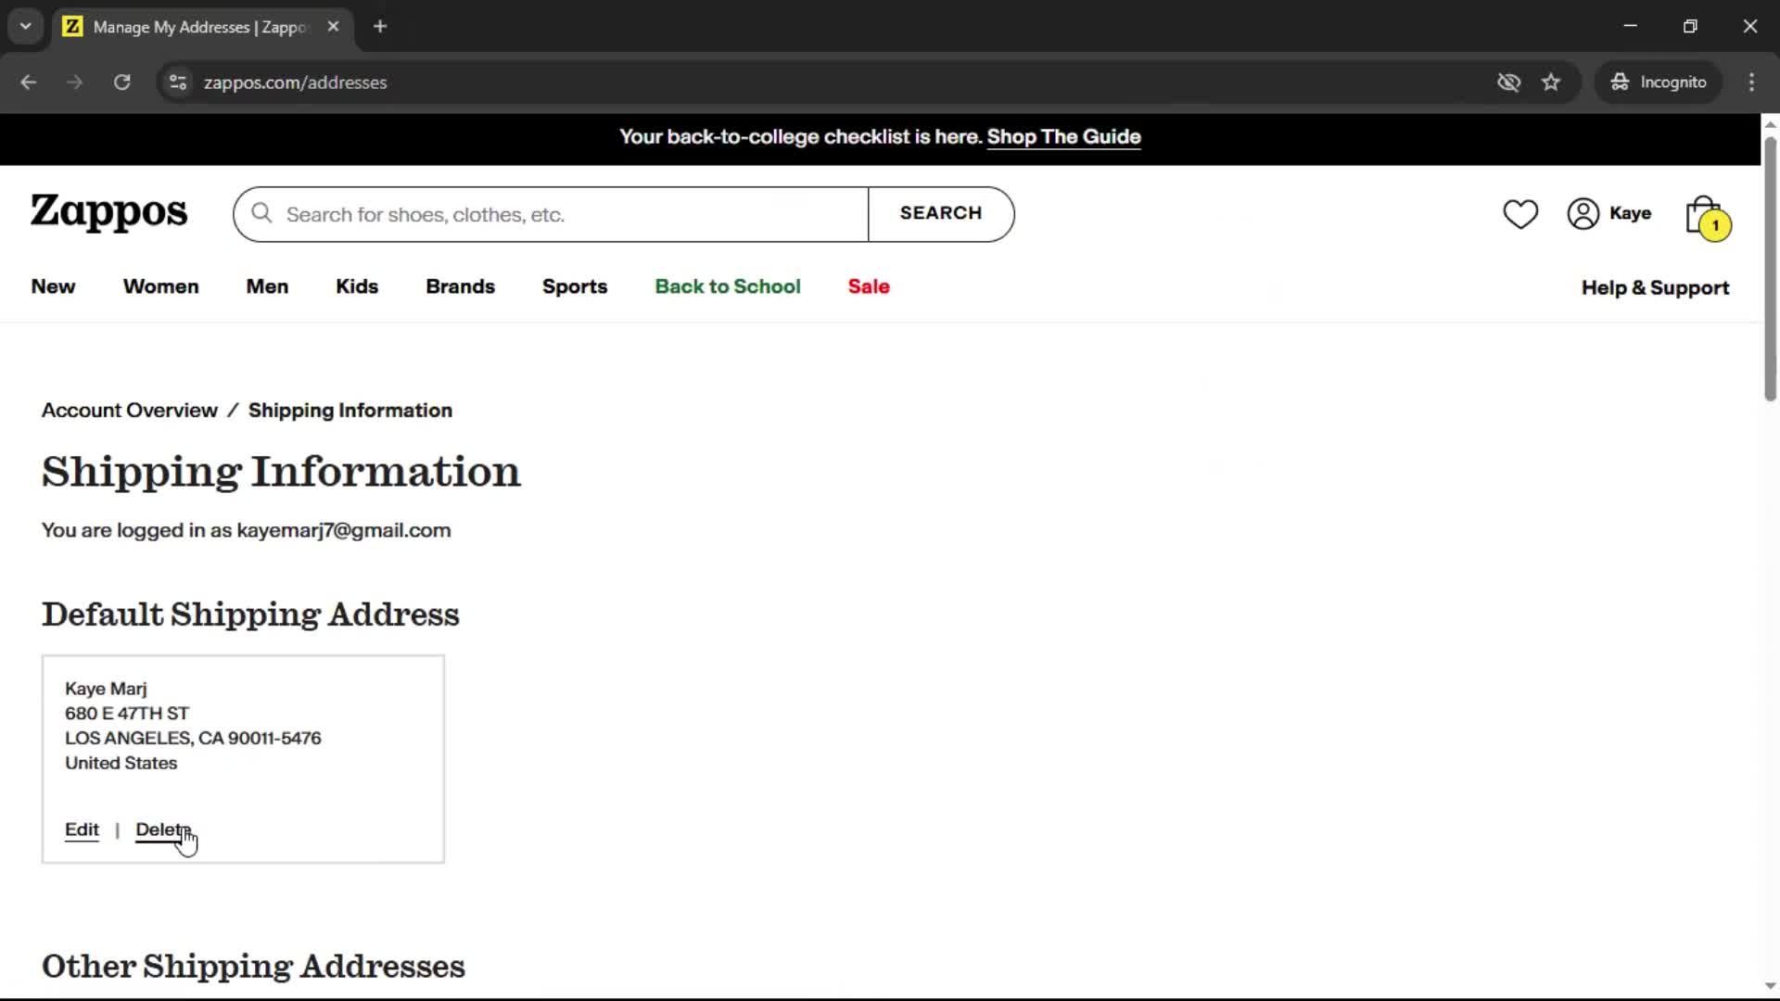
Task: Go to Account Overview breadcrumb
Action: pos(130,411)
